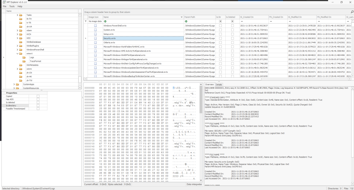
Task: Collapse the winevt folder in tree
Action: point(17,53)
